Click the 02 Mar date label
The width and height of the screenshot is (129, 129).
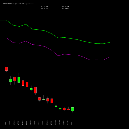point(55,123)
